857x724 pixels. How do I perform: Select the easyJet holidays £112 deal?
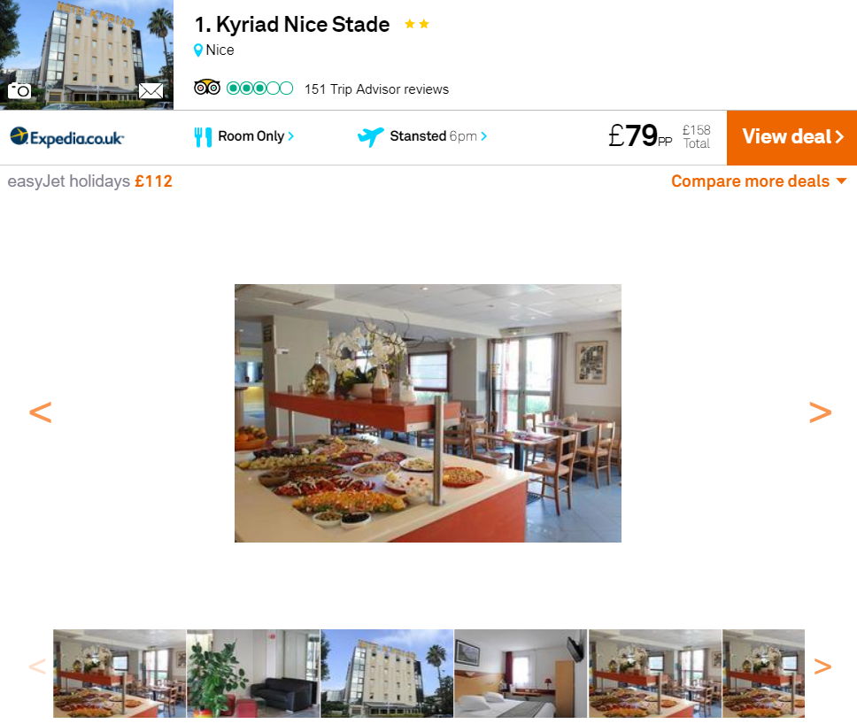89,181
